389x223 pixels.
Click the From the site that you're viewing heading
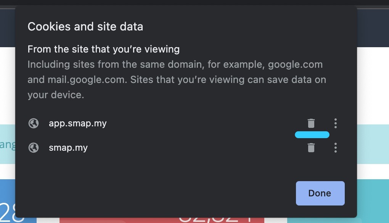click(103, 49)
